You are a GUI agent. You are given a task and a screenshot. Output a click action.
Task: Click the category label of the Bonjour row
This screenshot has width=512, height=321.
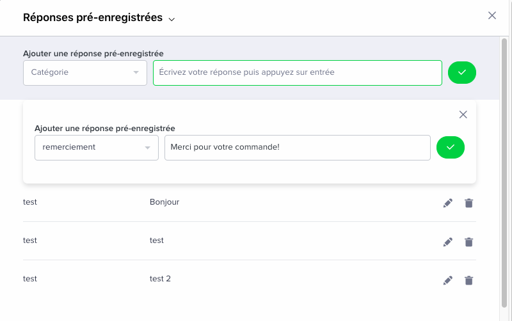click(x=30, y=202)
